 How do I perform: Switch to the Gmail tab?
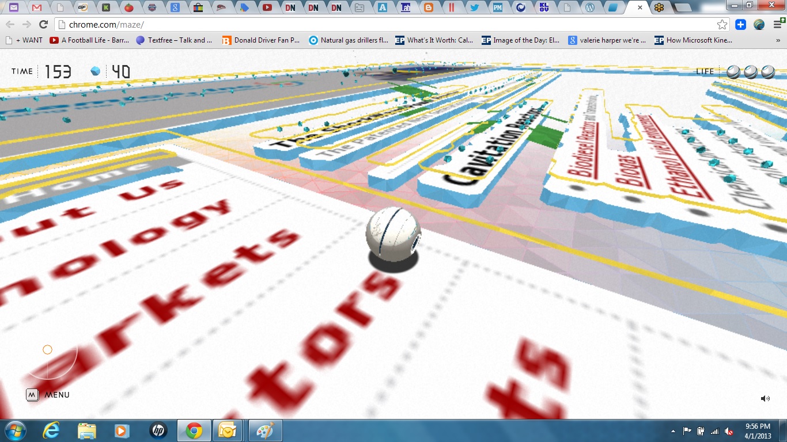pyautogui.click(x=36, y=7)
